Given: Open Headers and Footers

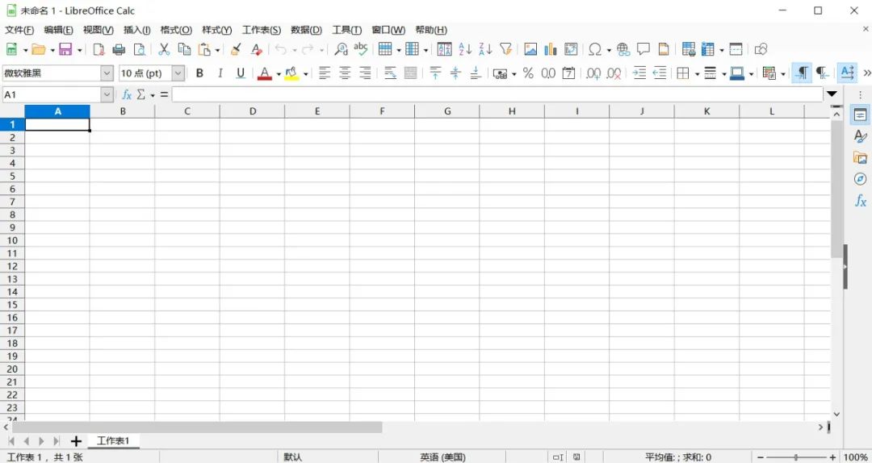Looking at the screenshot, I should pos(664,49).
